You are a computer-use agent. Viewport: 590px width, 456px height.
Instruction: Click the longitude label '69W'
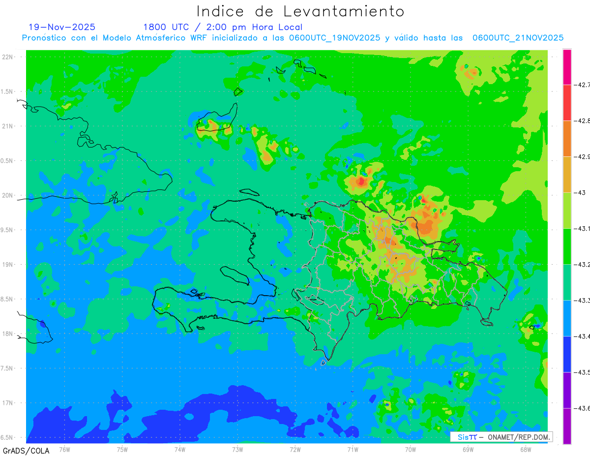[468, 449]
